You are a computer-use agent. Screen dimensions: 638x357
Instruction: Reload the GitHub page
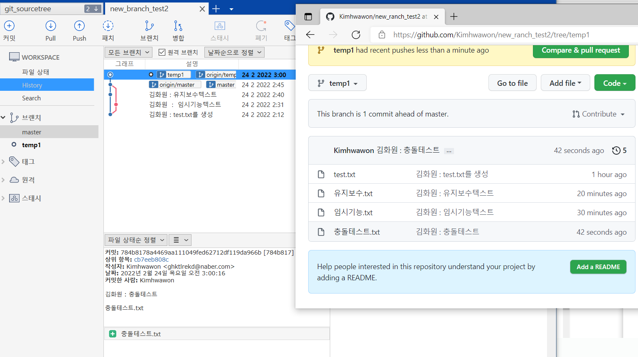point(356,35)
